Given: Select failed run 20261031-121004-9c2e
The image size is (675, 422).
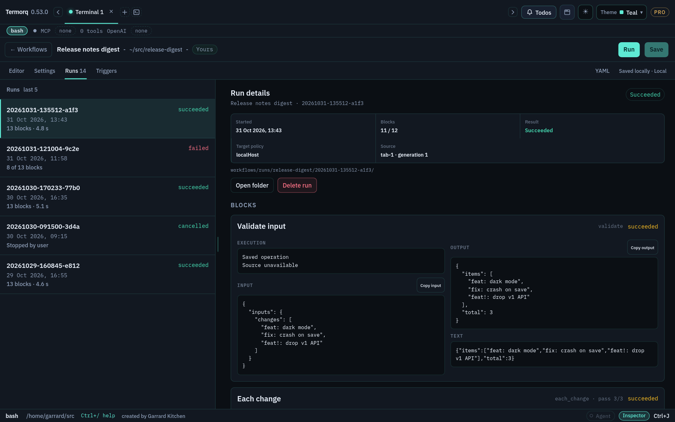Looking at the screenshot, I should pos(107,158).
